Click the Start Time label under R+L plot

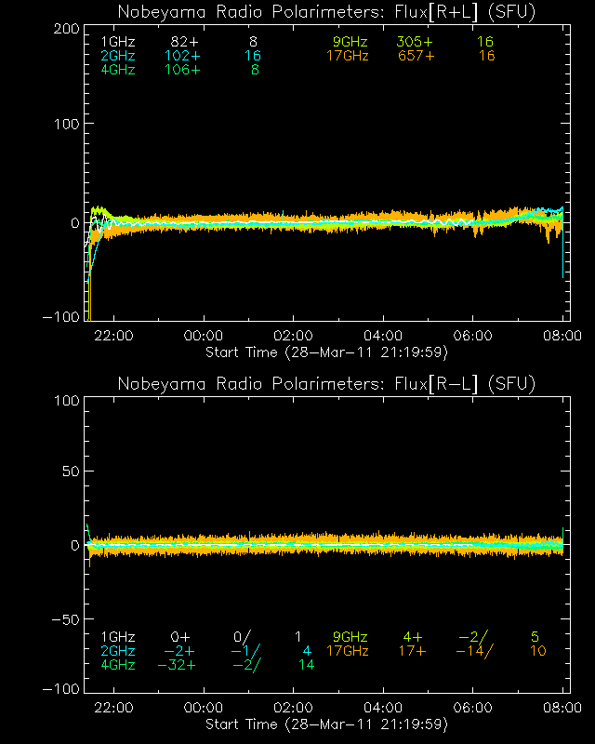pyautogui.click(x=326, y=352)
